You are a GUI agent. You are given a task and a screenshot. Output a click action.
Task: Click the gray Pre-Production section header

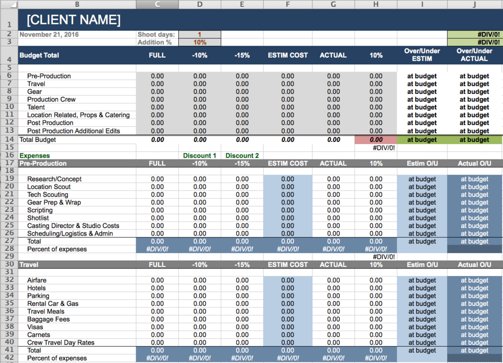[x=43, y=163]
